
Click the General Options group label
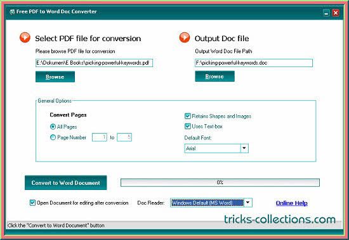click(55, 101)
